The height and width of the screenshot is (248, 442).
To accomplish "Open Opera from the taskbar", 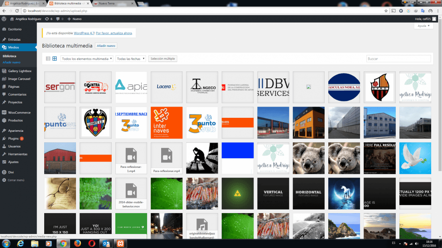I will 92,244.
